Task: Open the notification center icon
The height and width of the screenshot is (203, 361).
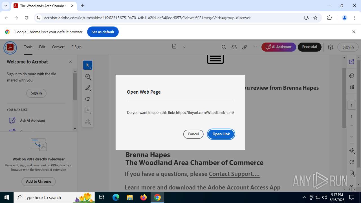Action: pyautogui.click(x=352, y=197)
